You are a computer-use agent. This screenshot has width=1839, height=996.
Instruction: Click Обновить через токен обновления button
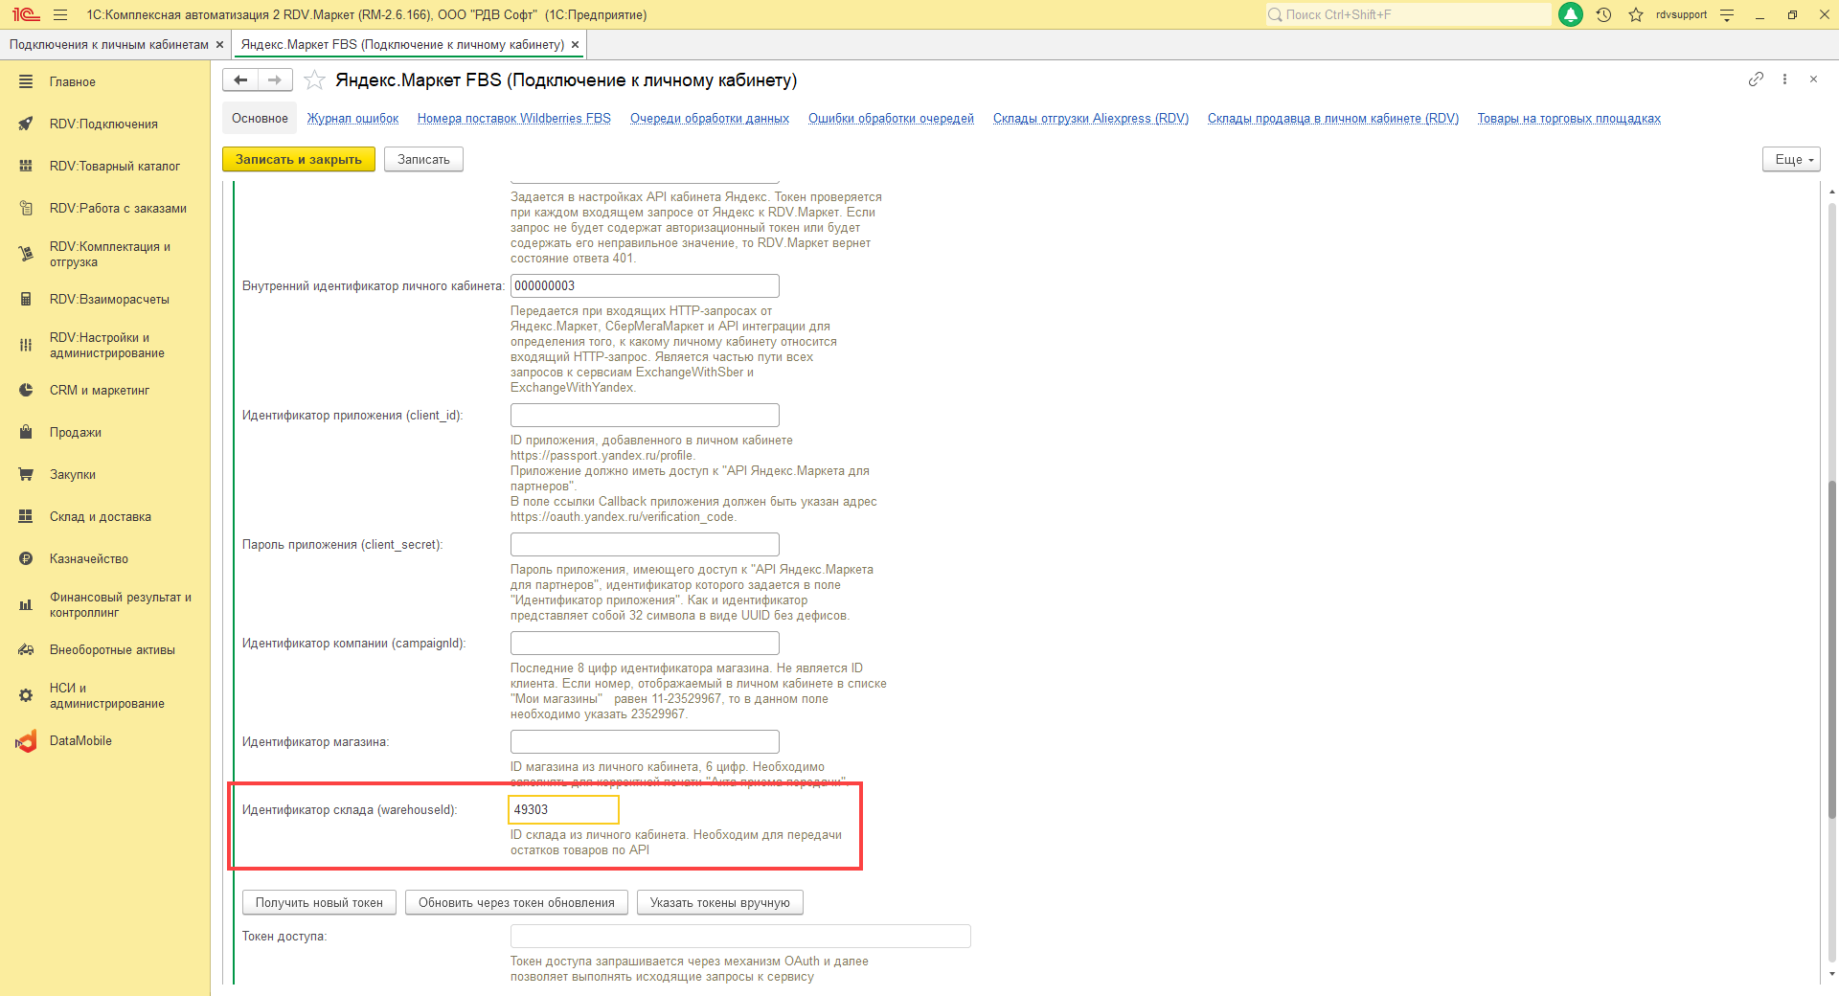click(x=516, y=903)
